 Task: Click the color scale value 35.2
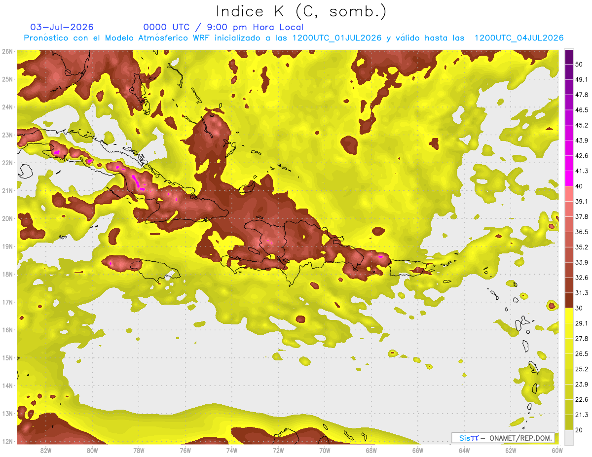pos(582,247)
